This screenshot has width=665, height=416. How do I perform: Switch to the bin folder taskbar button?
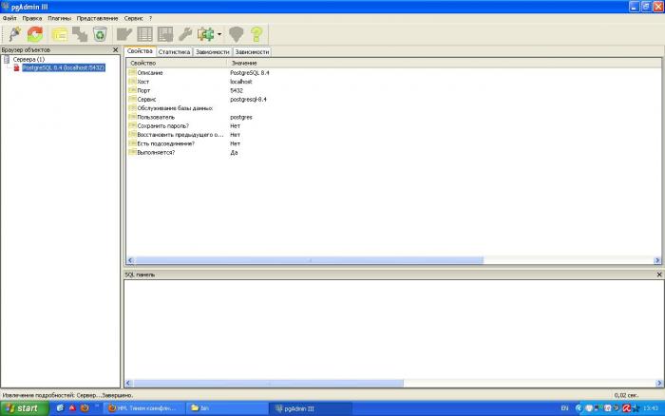227,408
